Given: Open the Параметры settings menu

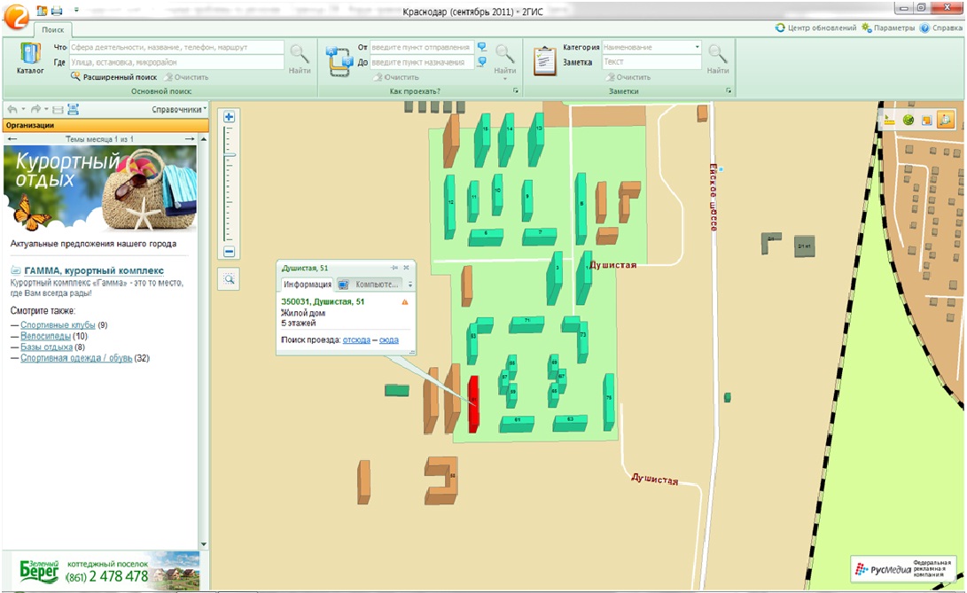Looking at the screenshot, I should point(888,27).
